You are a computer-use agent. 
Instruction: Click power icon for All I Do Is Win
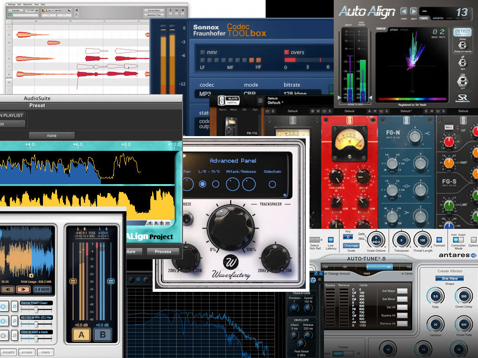(3, 321)
